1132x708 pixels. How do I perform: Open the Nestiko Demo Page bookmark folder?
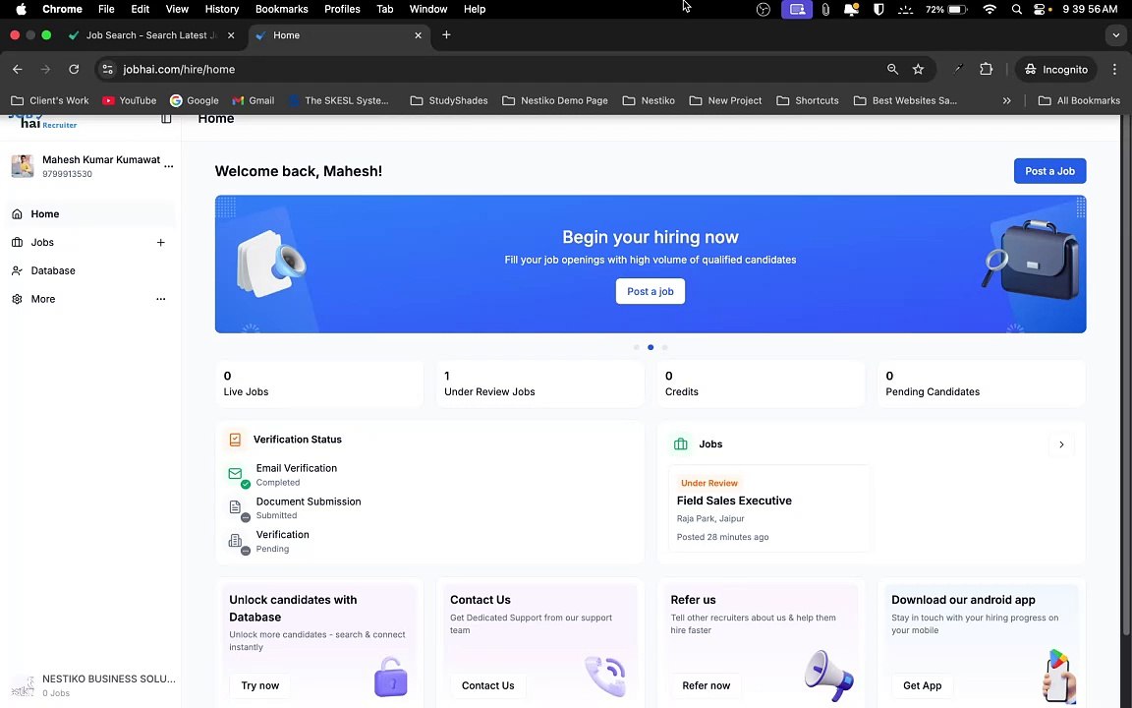(555, 100)
